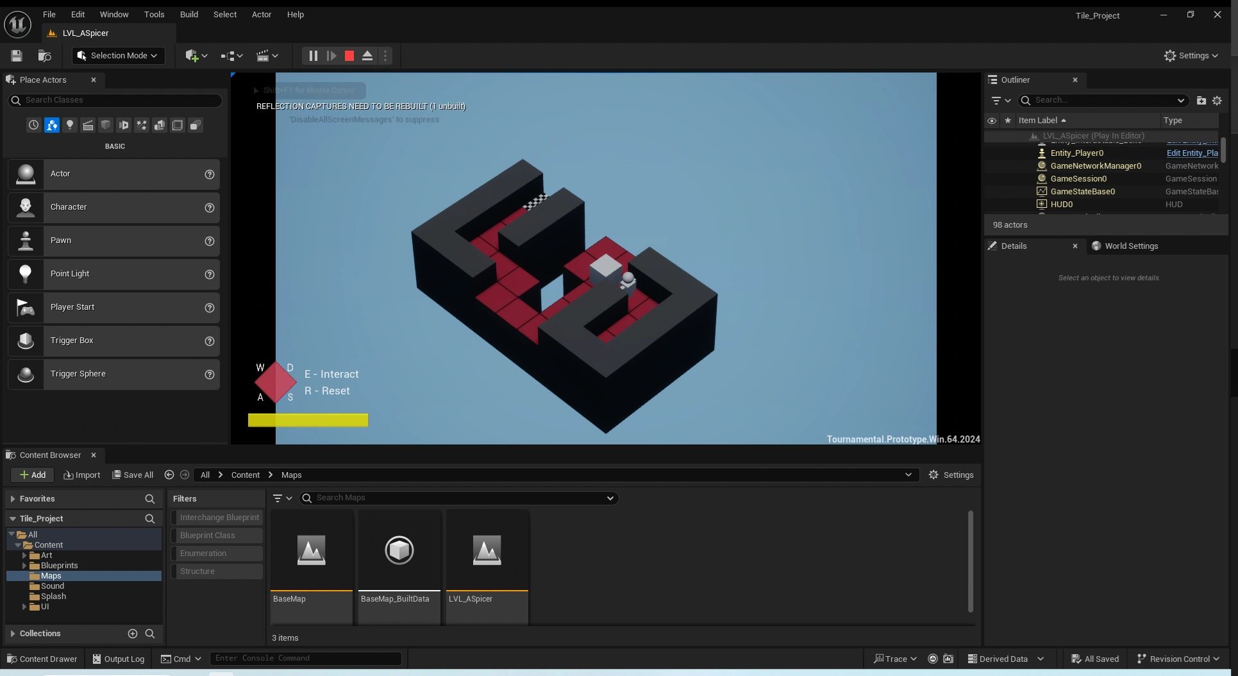This screenshot has width=1238, height=676.
Task: Expand the Blueprints folder in tree
Action: point(25,566)
